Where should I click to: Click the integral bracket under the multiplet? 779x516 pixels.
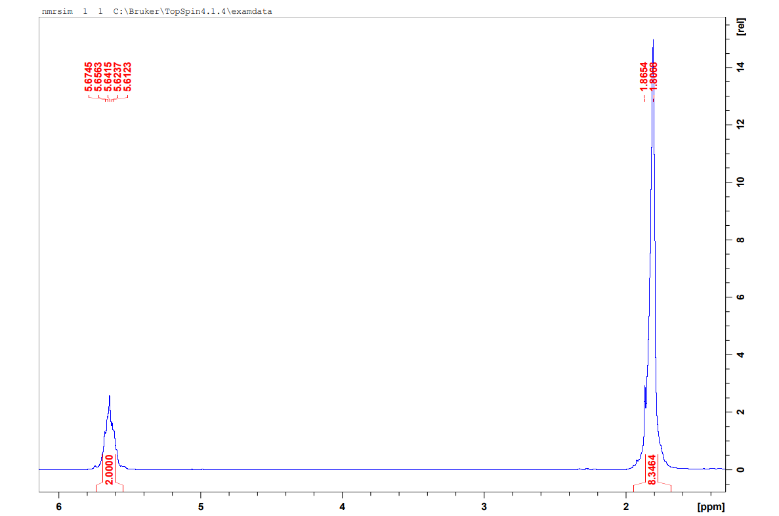(108, 485)
